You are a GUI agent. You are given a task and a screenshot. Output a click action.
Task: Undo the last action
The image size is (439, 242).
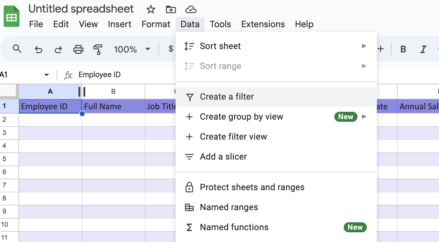(x=38, y=49)
